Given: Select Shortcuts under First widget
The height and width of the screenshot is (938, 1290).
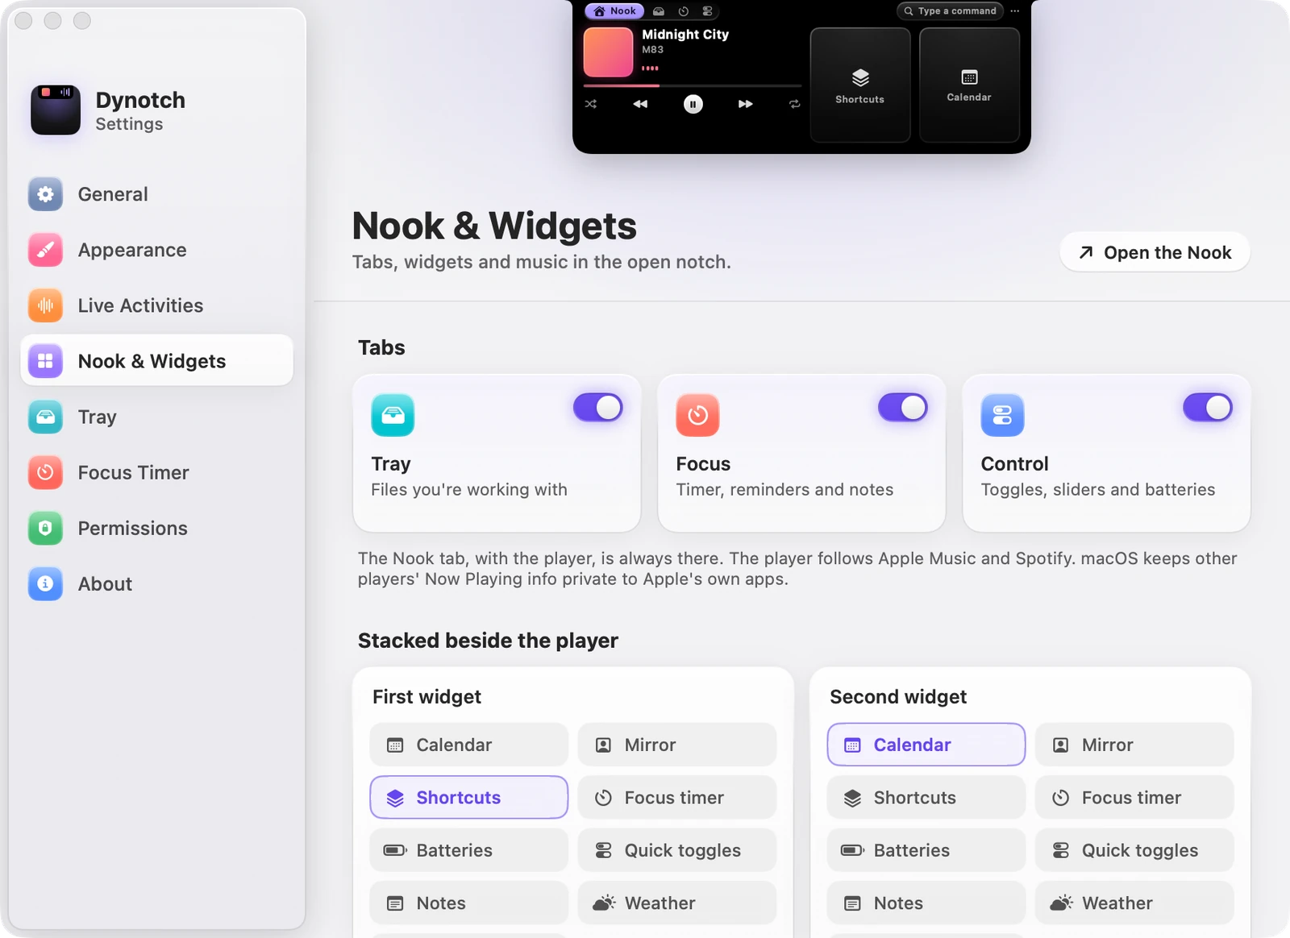Looking at the screenshot, I should point(469,797).
